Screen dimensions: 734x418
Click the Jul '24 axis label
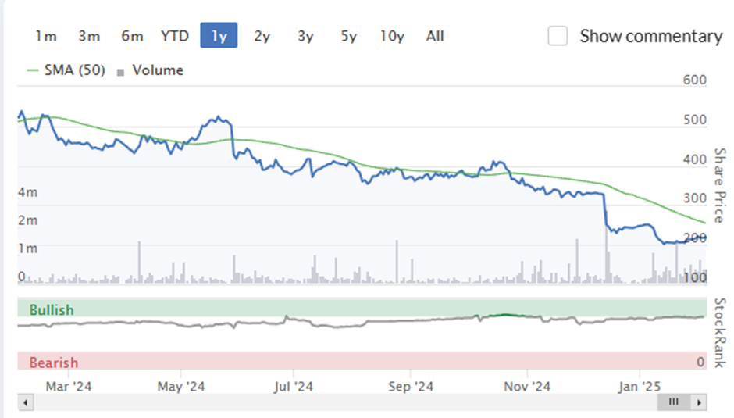(293, 387)
